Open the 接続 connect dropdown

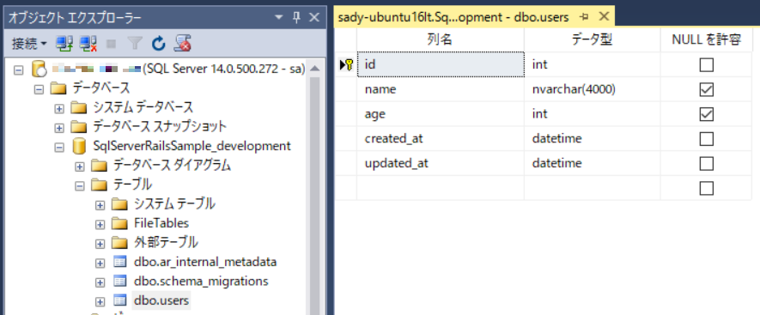click(29, 44)
